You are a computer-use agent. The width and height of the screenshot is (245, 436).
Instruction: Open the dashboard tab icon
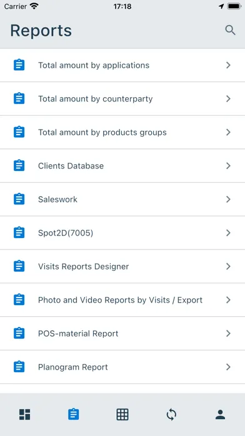[x=25, y=414]
